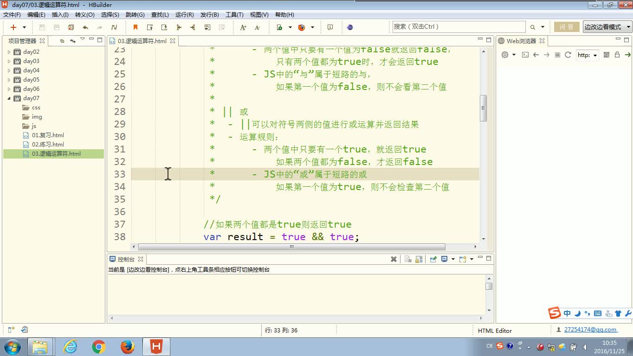Viewport: 633px width, 356px height.
Task: Click the Web browser console icon
Action: click(x=525, y=55)
